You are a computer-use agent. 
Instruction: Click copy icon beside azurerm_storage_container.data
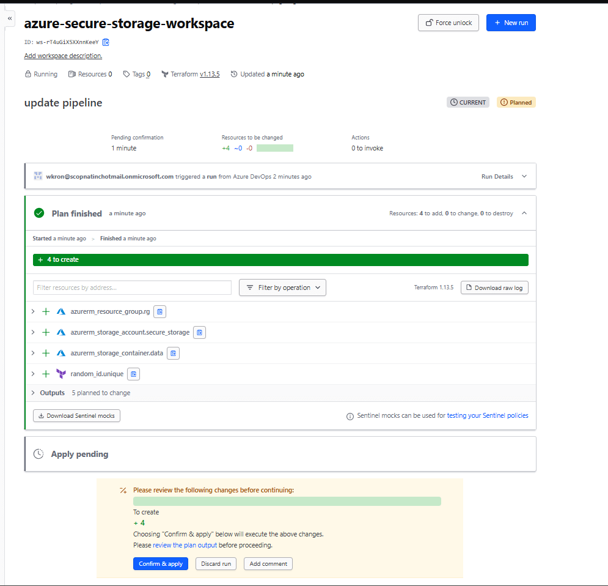coord(174,354)
